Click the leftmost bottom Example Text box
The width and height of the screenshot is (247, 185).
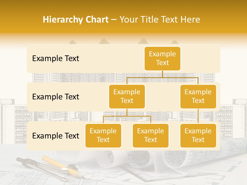[x=103, y=136]
